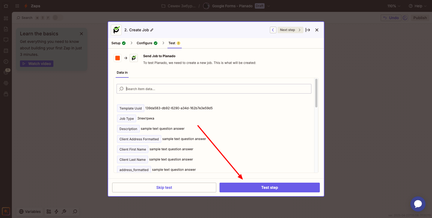Click the Template Uuid field label
Viewport: 432px width, 218px height.
[131, 108]
